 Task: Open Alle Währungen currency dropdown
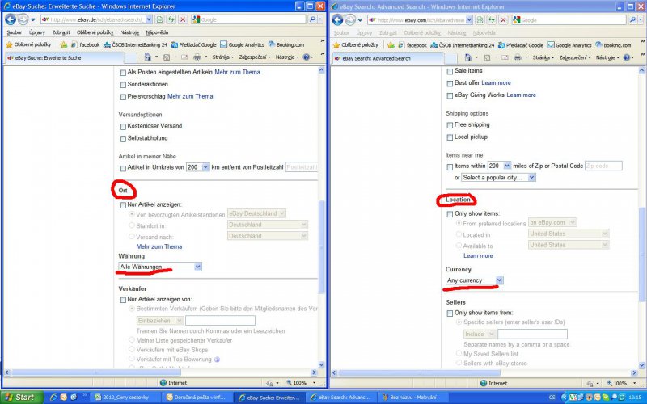pos(160,267)
